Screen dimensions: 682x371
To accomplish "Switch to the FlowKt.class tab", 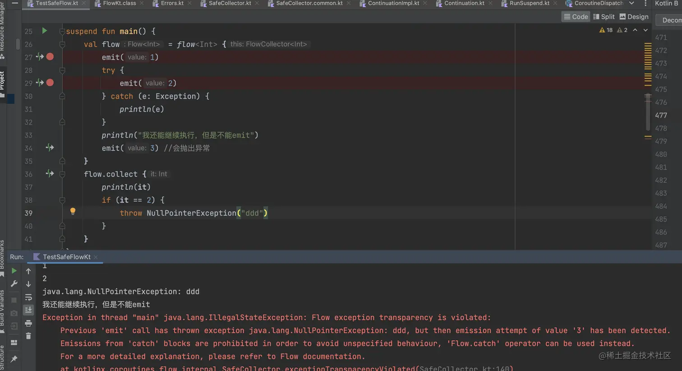I will (119, 3).
